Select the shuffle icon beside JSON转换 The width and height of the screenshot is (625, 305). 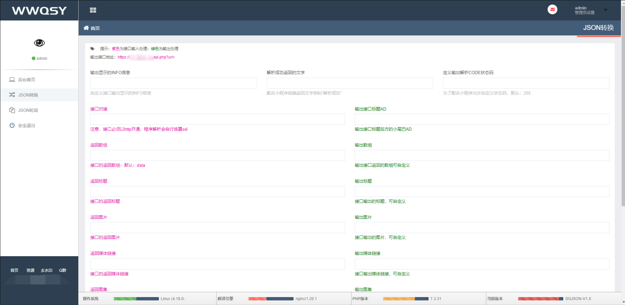12,95
